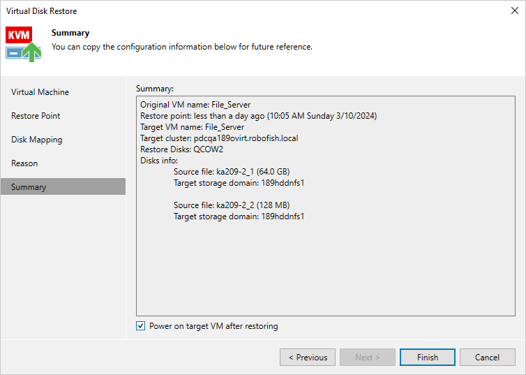This screenshot has height=375, width=526.
Task: Click the ka209-2_1 source file line
Action: click(232, 172)
